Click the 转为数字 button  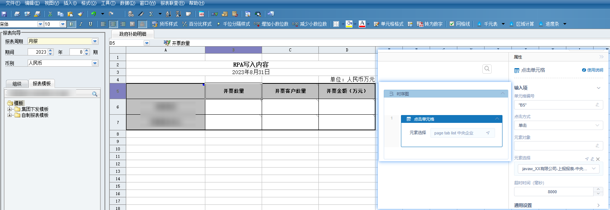[x=430, y=24]
